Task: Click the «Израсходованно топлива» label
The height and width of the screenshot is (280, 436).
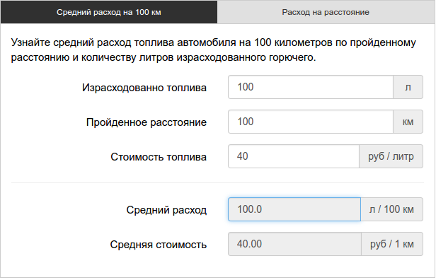Action: 144,88
